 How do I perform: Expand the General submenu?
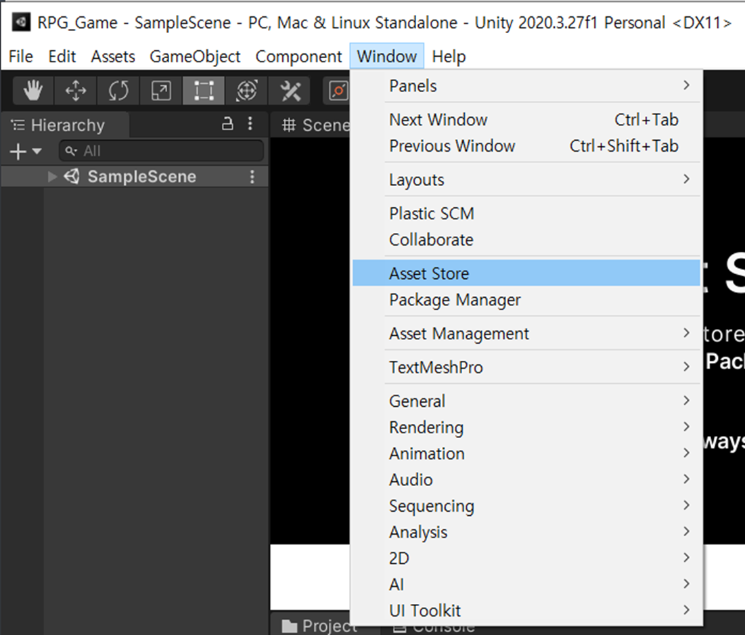tap(526, 401)
